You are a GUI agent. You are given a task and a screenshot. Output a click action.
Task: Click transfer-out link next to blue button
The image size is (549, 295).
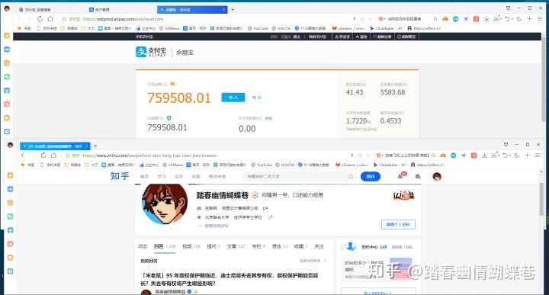tap(257, 98)
